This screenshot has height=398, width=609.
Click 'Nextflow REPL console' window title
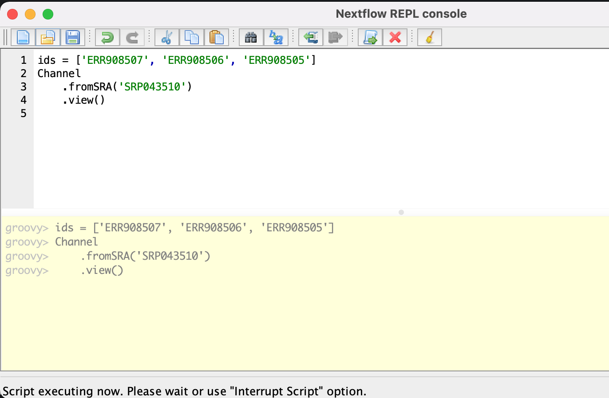pyautogui.click(x=401, y=14)
